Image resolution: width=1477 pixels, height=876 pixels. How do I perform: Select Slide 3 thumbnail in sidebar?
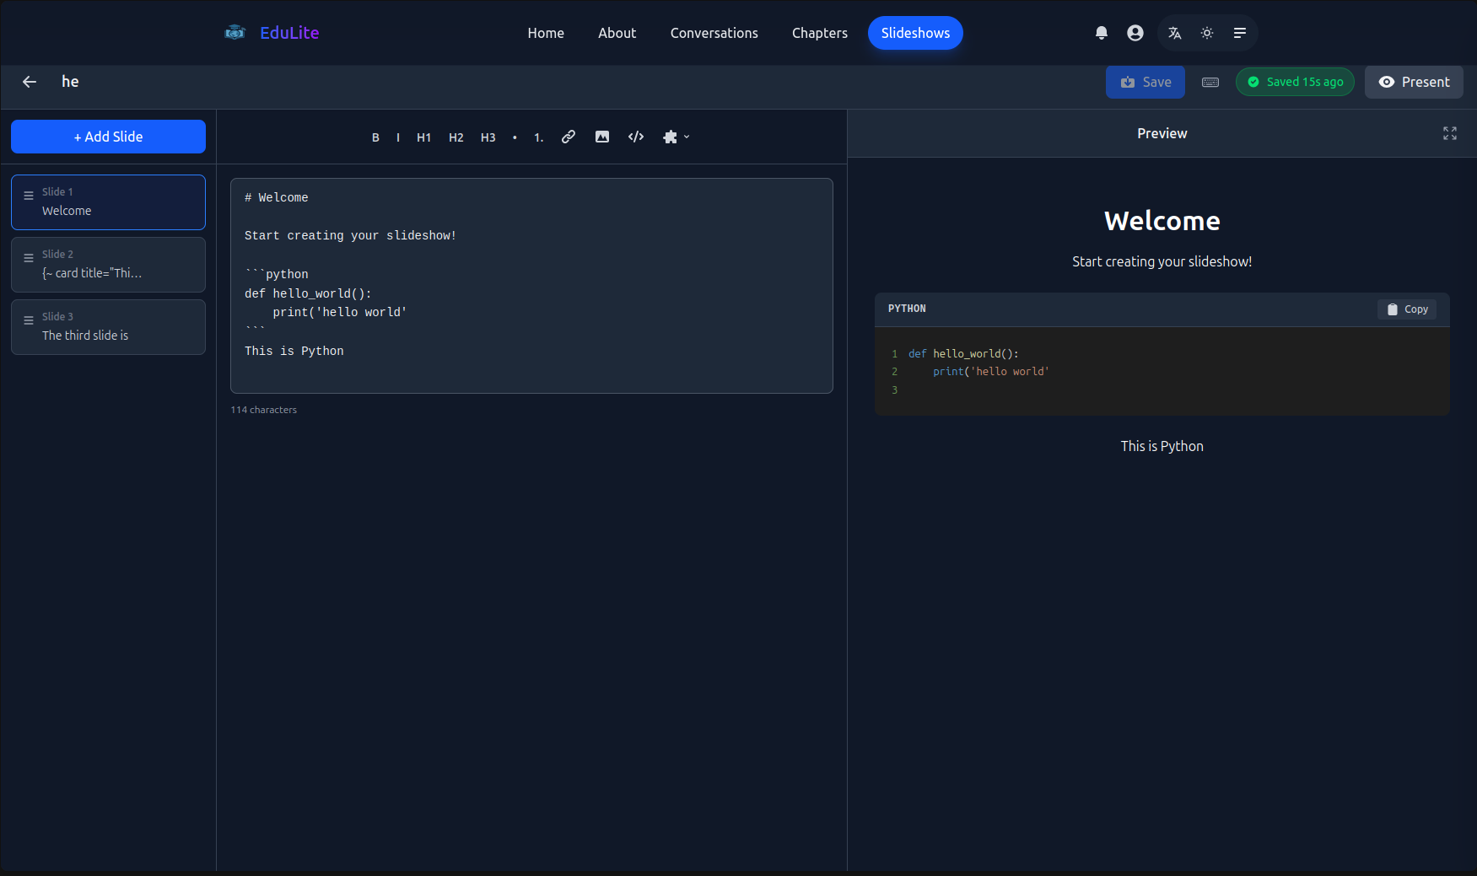coord(108,327)
